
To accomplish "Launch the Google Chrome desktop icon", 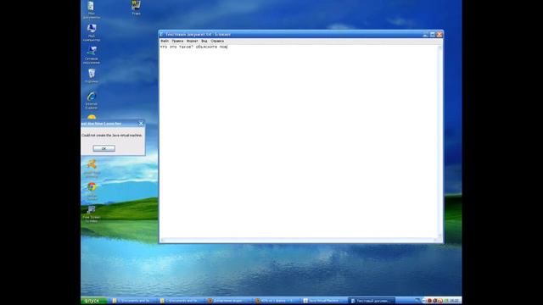I will [92, 191].
